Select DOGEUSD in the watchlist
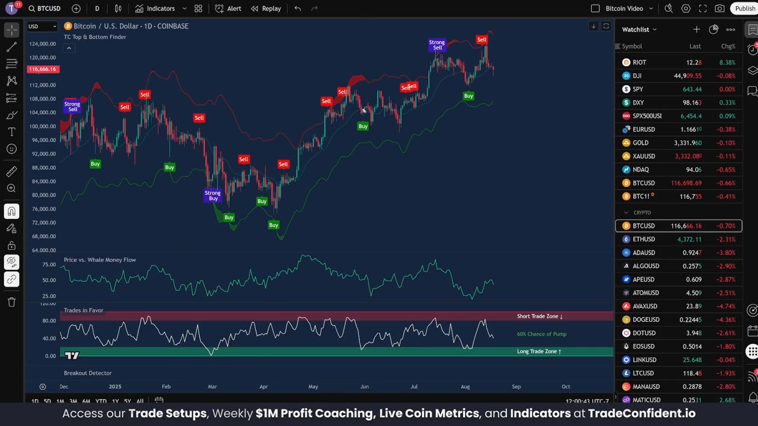The image size is (758, 426). point(679,319)
